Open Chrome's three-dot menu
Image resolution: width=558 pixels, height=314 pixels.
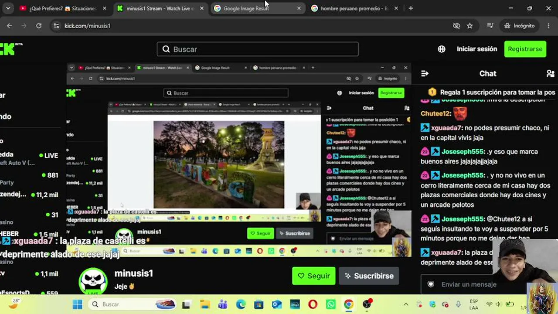point(548,26)
